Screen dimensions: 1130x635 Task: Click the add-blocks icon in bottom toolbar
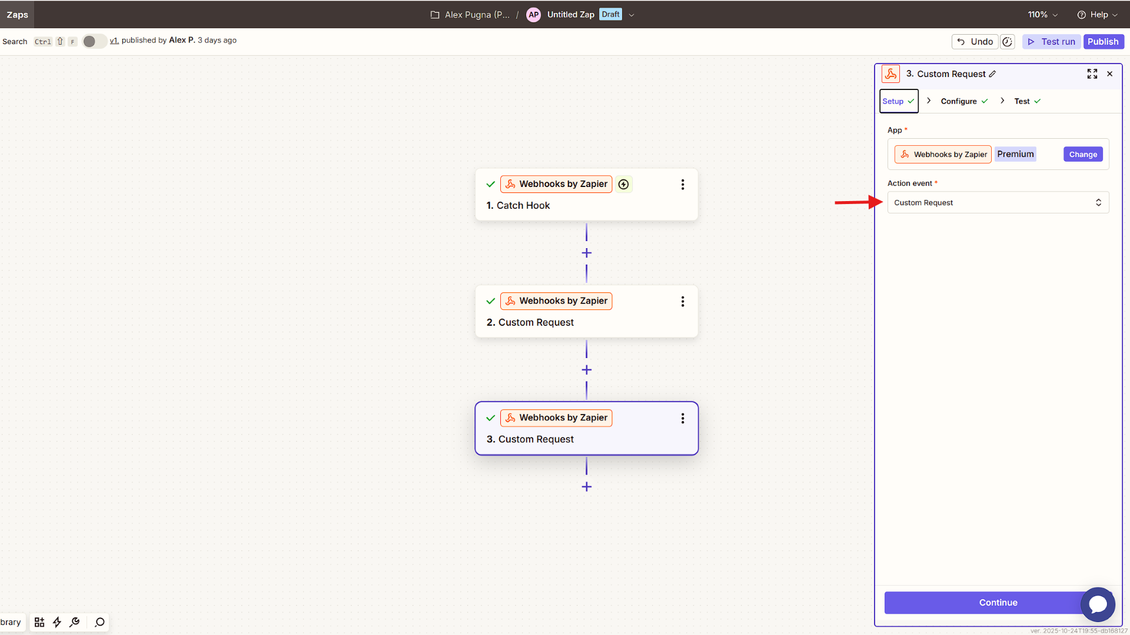(x=39, y=622)
